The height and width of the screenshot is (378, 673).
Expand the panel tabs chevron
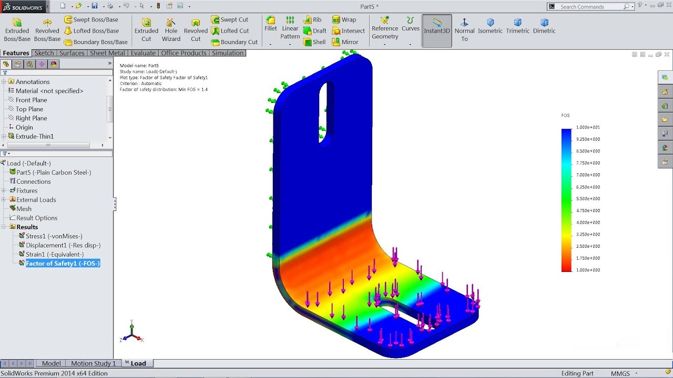(109, 64)
